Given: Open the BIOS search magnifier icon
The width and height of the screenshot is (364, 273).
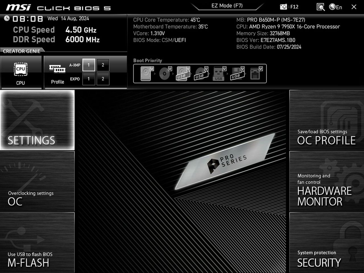Looking at the screenshot, I should tap(320, 7).
